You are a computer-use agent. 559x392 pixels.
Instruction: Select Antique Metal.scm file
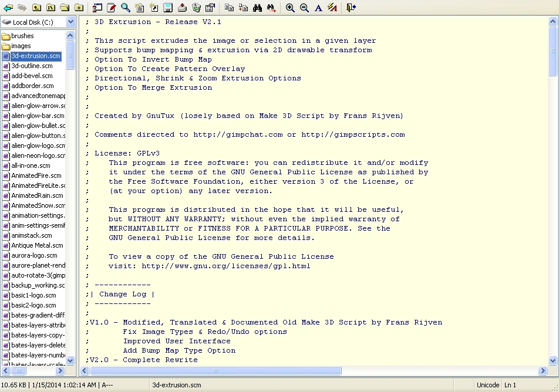click(37, 245)
